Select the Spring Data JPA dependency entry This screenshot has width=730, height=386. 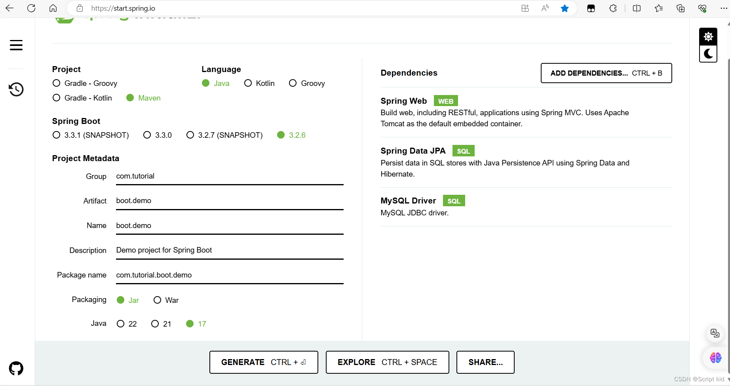click(x=526, y=162)
